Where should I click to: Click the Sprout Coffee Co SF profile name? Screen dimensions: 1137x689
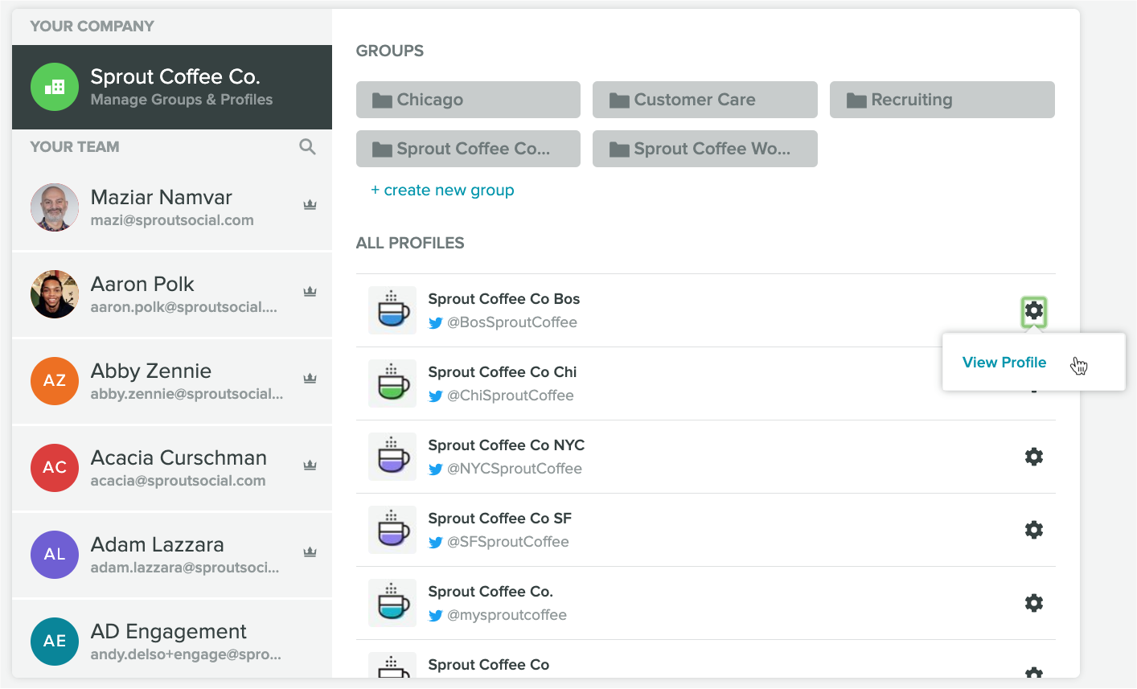click(x=500, y=519)
